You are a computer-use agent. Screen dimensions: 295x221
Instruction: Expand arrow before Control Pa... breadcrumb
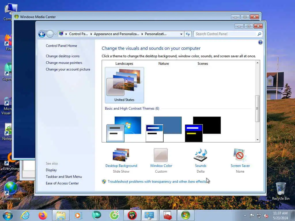point(66,34)
